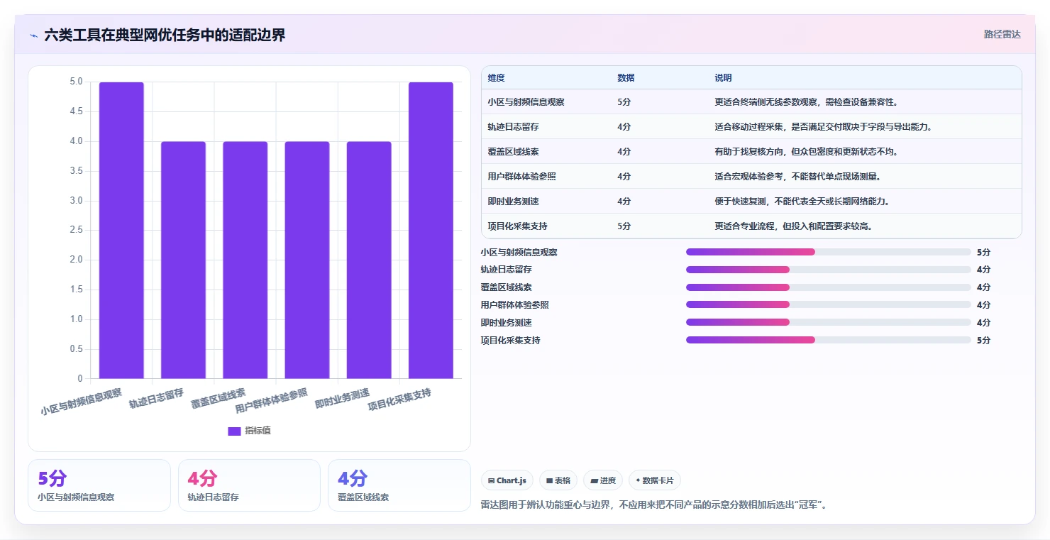Click the chart bar for 即时业务测速
1050x540 pixels.
(x=369, y=260)
